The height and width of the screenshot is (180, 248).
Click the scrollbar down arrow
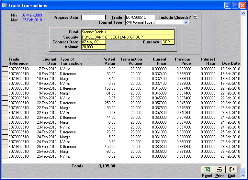point(243,175)
